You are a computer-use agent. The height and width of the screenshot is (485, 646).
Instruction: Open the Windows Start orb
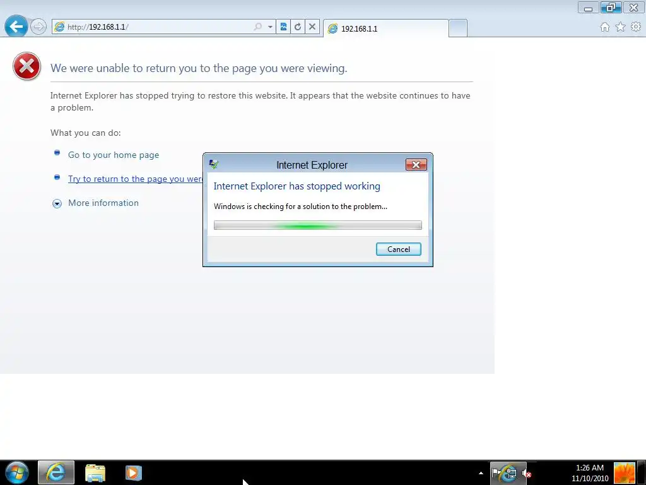coord(17,472)
